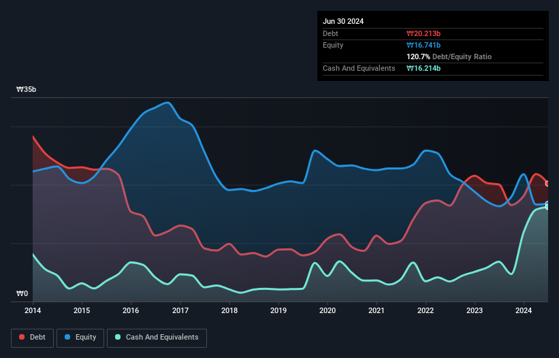The width and height of the screenshot is (559, 358).
Task: Click the 2024 x-axis label
Action: click(x=524, y=310)
